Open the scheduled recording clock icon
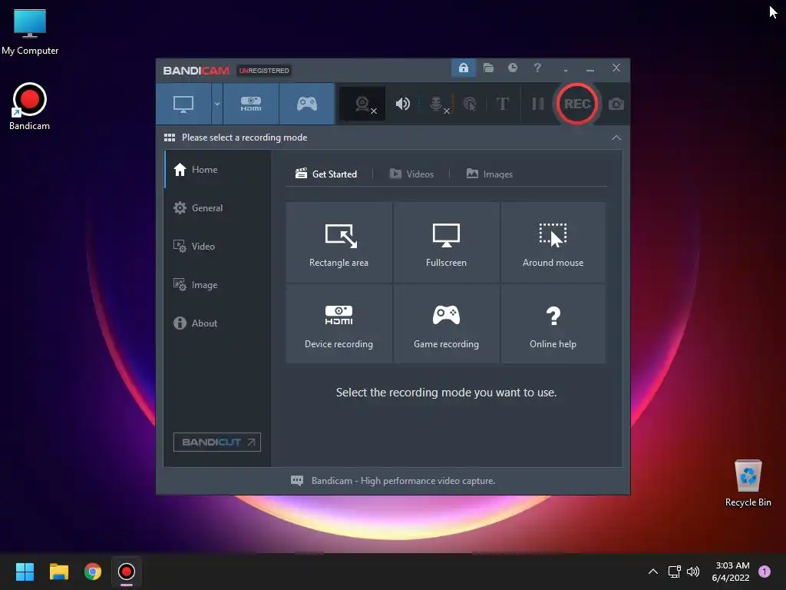786x590 pixels. 512,68
